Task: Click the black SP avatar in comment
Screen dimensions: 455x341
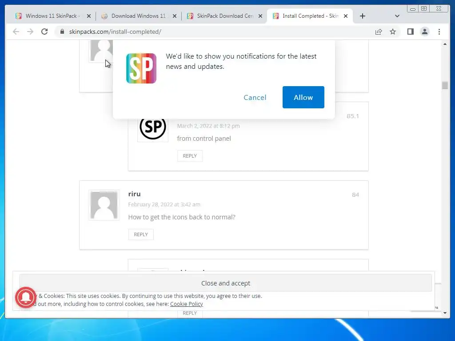Action: [153, 127]
